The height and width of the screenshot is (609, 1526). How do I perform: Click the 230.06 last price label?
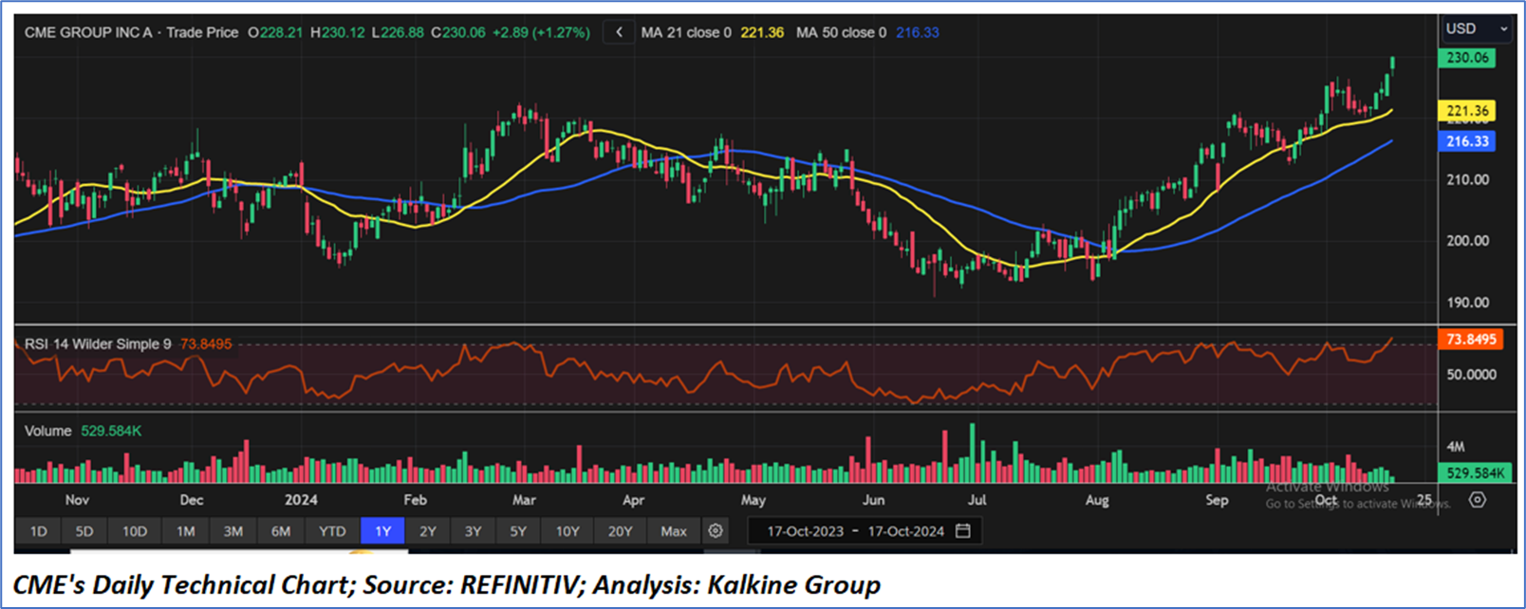point(1467,58)
